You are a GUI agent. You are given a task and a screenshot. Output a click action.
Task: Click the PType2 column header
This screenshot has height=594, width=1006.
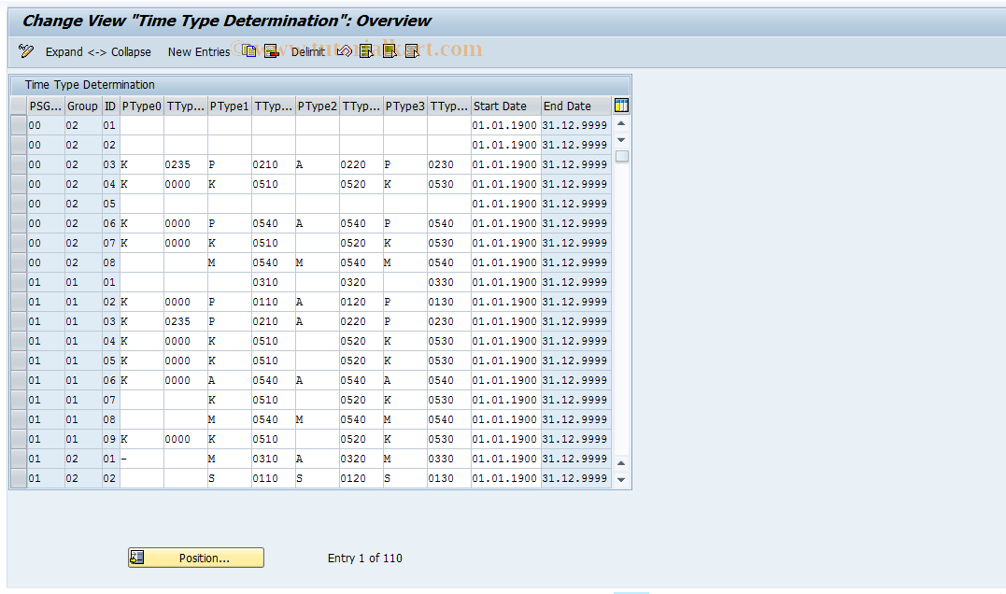pos(318,106)
